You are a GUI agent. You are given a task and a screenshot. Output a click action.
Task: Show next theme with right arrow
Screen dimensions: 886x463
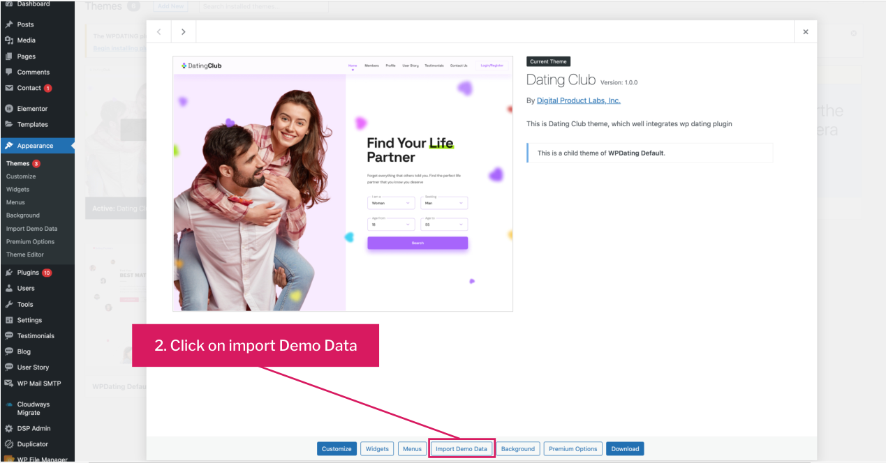(184, 32)
